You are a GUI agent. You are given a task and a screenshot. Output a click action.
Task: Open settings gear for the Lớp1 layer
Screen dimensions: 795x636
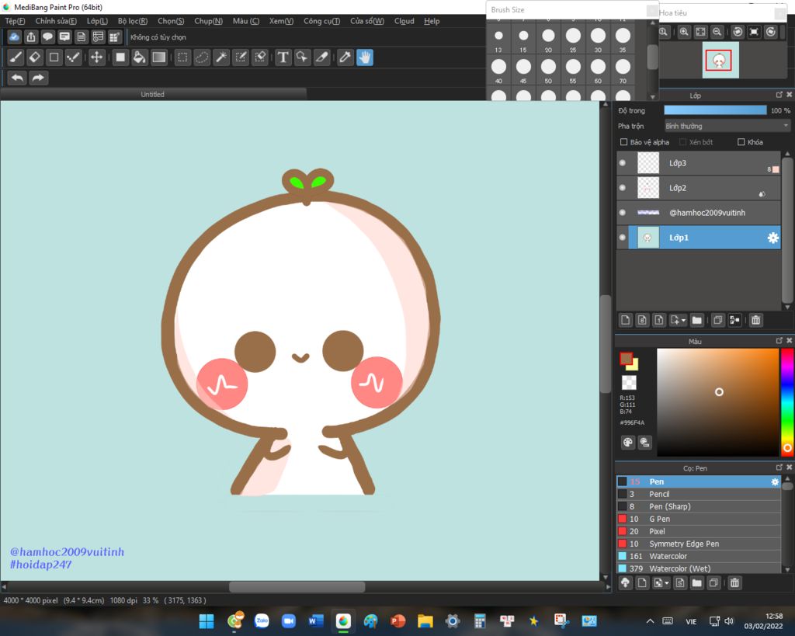point(772,238)
